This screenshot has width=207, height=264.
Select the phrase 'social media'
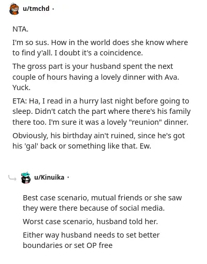coord(141,208)
